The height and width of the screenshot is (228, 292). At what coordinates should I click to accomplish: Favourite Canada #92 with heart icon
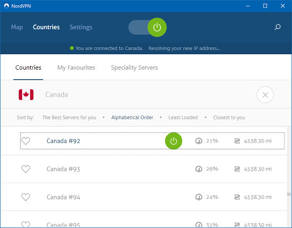(25, 141)
